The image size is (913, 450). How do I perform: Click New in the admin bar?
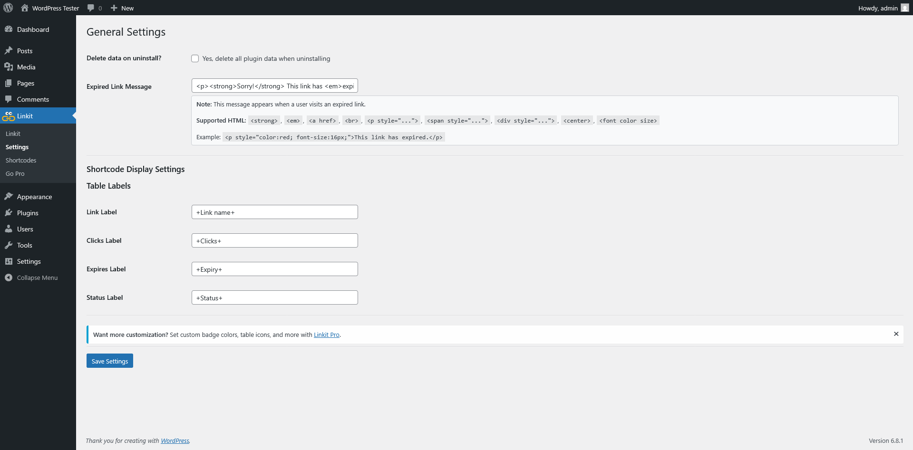[127, 8]
